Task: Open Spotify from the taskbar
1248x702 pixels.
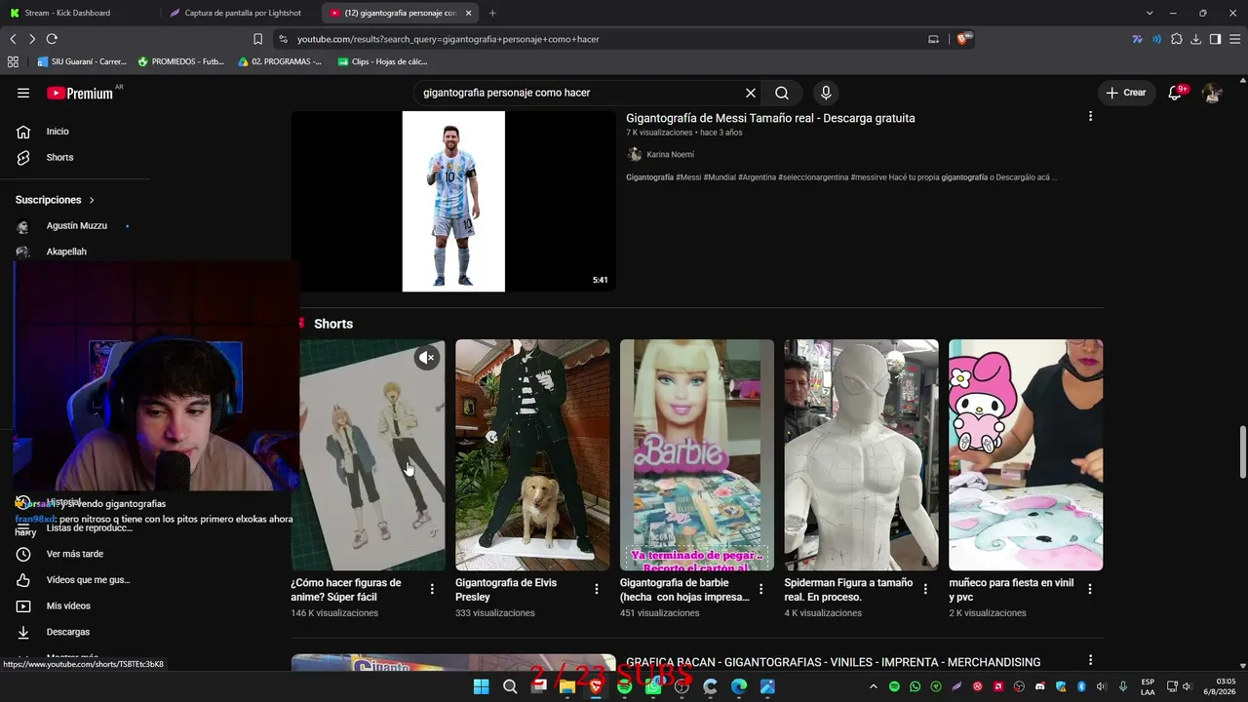Action: 624,686
